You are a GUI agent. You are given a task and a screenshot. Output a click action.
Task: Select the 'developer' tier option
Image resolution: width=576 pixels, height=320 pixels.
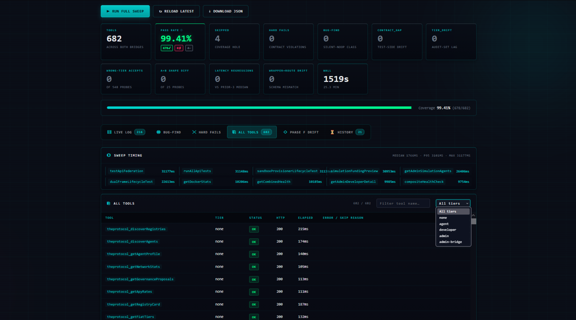(453, 230)
